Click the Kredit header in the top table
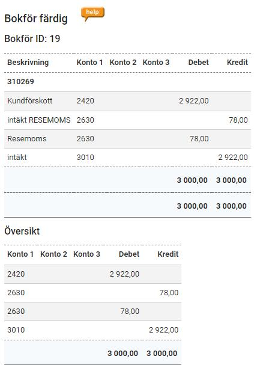This screenshot has width=254, height=365. click(x=237, y=63)
